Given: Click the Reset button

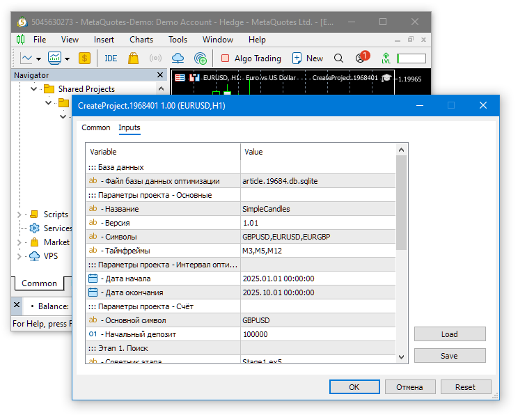Looking at the screenshot, I should 465,387.
